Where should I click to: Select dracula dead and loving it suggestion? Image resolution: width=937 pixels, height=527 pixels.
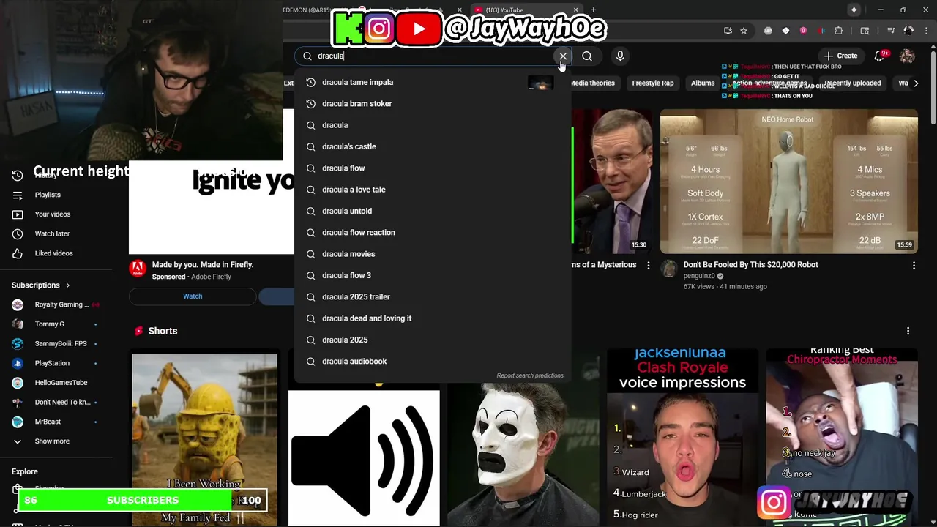(x=432, y=318)
